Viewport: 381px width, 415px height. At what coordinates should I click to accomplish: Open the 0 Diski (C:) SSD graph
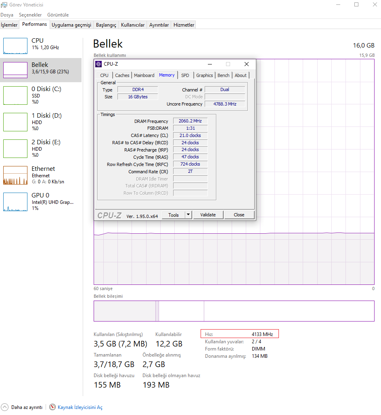coord(15,95)
